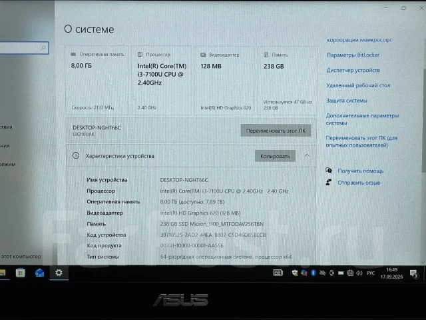Open the network globe tray icon

[x=350, y=273]
